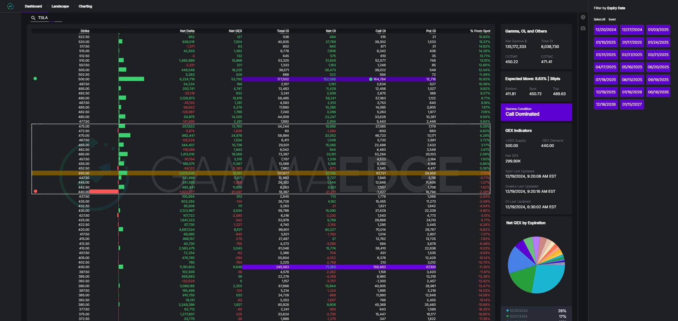Click the search magnifier icon beside TSLA

click(33, 18)
